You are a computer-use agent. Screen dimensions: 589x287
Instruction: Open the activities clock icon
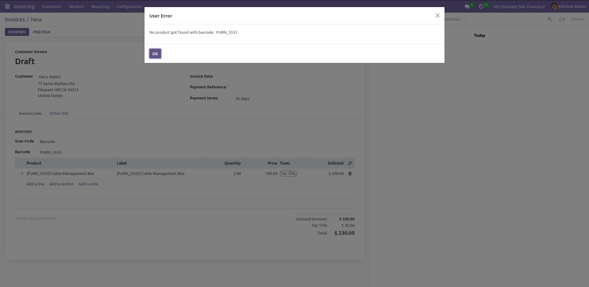coord(481,6)
